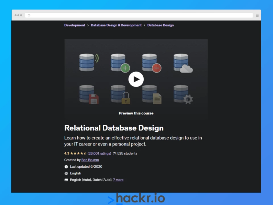The height and width of the screenshot is (205, 273).
Task: Click the '74,525 students' text
Action: point(125,153)
